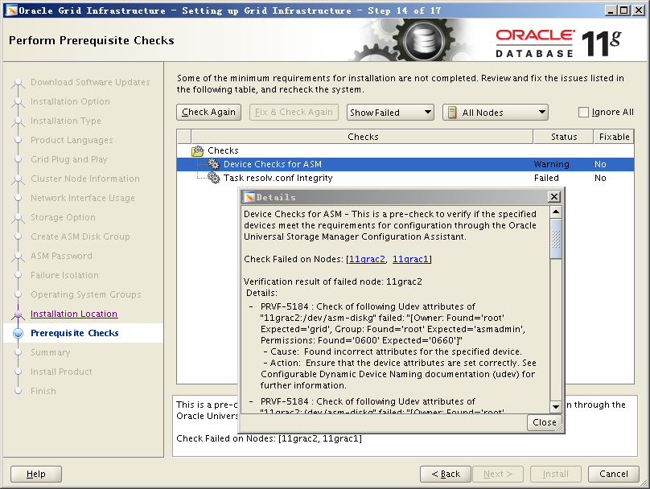Viewport: 650px width, 489px height.
Task: Enable the Ignore All checkbox
Action: [x=584, y=113]
